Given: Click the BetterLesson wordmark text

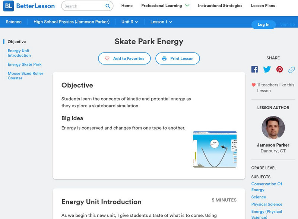Looking at the screenshot, I should point(35,6).
